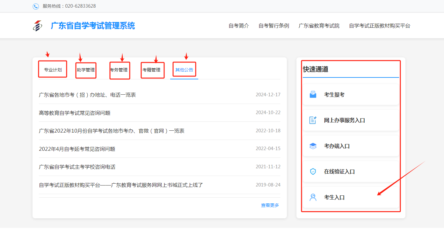The width and height of the screenshot is (444, 233).
Task: Switch to the 助学管理 tab
Action: (86, 70)
